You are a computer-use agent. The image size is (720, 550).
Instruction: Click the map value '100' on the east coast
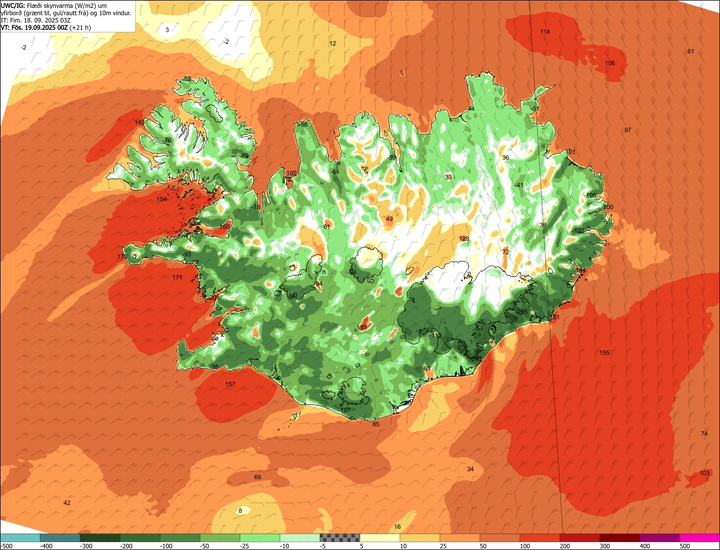pos(608,207)
